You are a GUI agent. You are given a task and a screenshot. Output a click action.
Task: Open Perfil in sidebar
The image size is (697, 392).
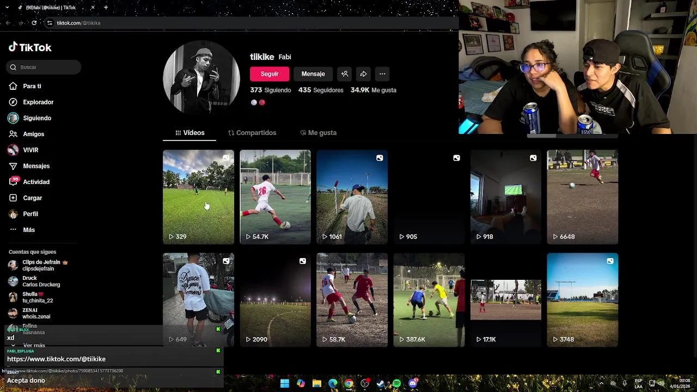tap(30, 214)
